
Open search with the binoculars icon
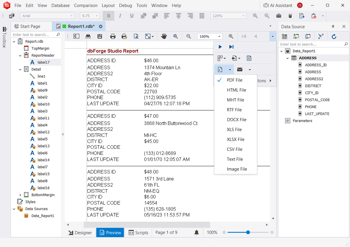pyautogui.click(x=88, y=36)
